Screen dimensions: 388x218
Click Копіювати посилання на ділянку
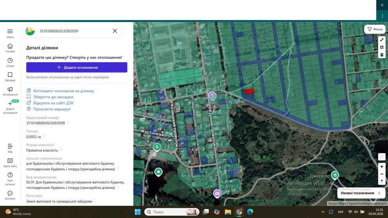[64, 91]
